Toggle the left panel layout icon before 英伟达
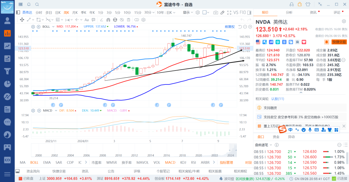Viewport: 349px width, 182px height. point(18,13)
